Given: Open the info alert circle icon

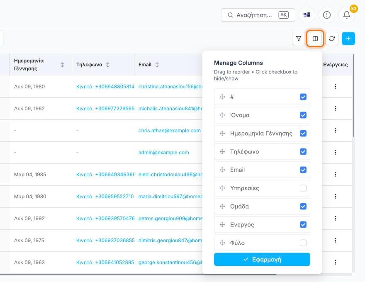Looking at the screenshot, I should 327,15.
